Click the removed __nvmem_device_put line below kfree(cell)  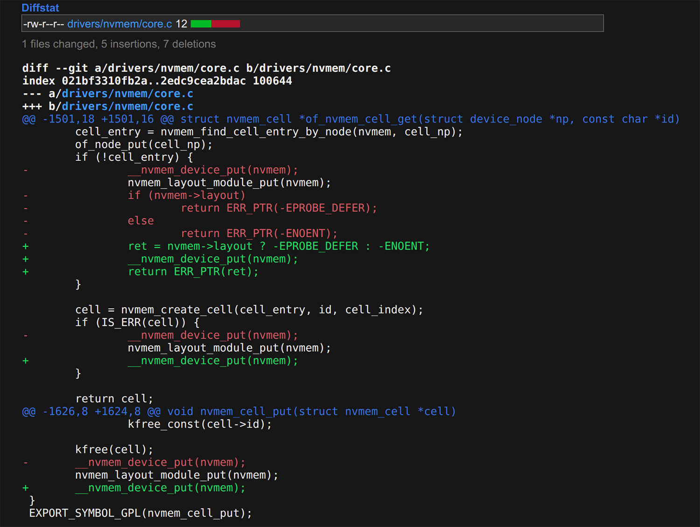pos(160,462)
